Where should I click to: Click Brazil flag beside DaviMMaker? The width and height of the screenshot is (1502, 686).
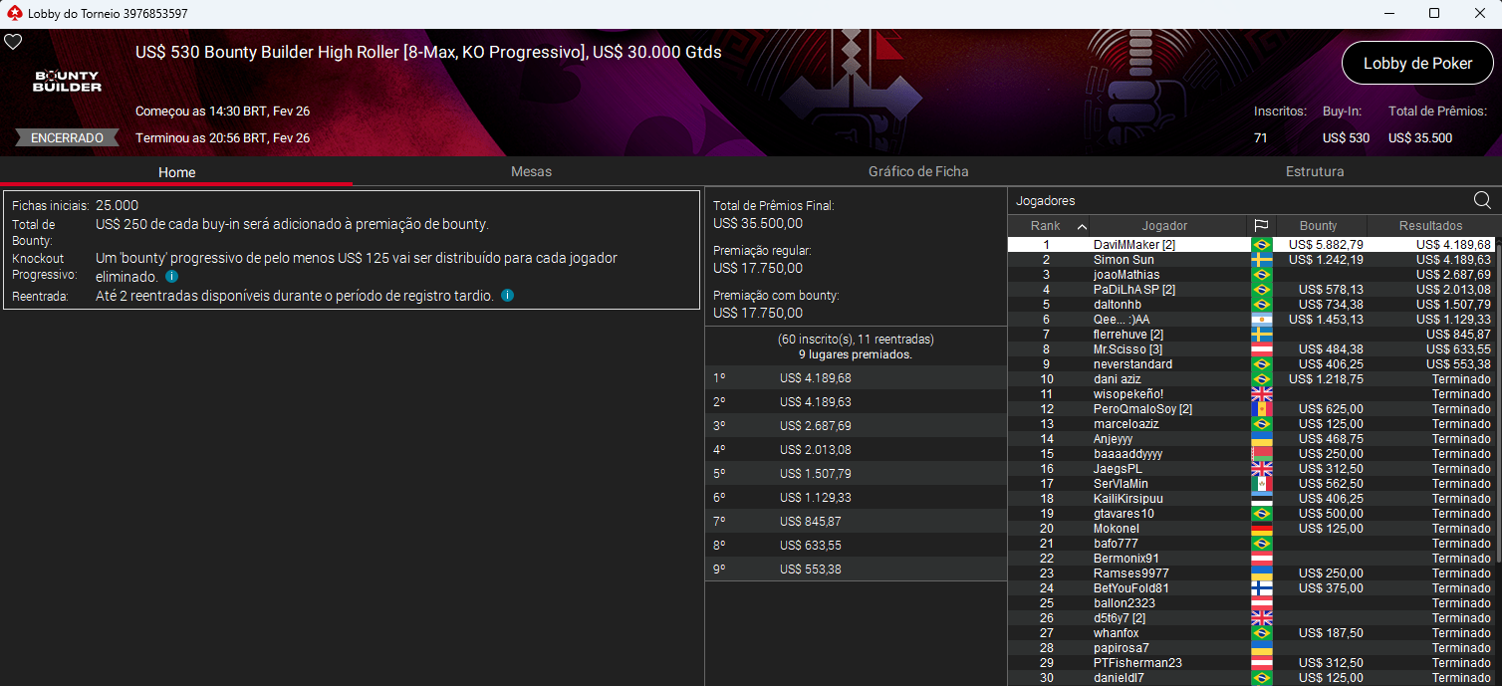tap(1262, 244)
